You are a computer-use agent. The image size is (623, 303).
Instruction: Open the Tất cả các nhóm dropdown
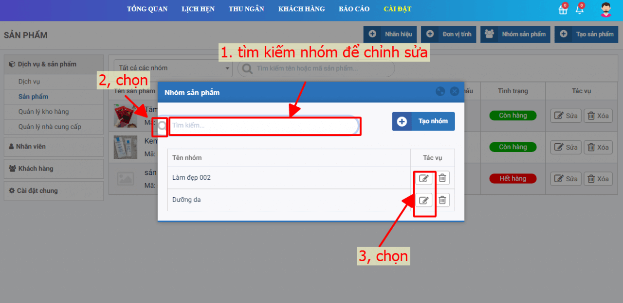[173, 68]
